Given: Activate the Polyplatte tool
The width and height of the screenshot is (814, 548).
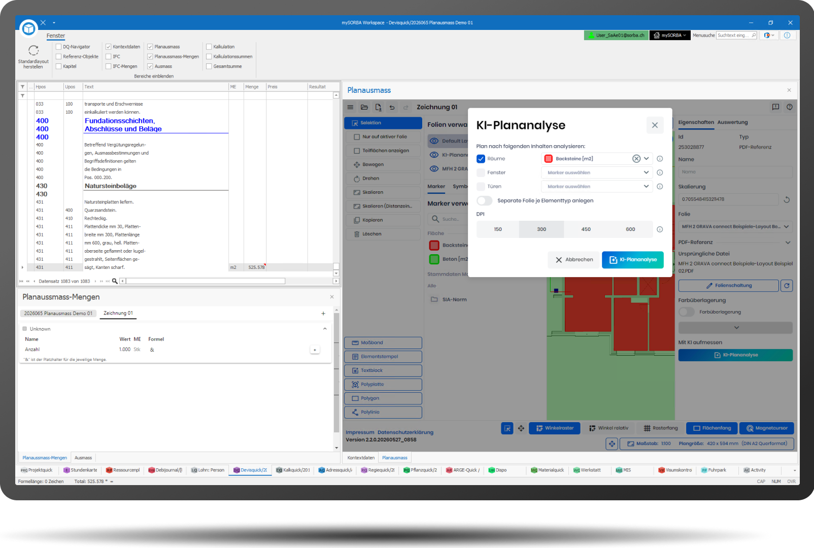Looking at the screenshot, I should (383, 385).
